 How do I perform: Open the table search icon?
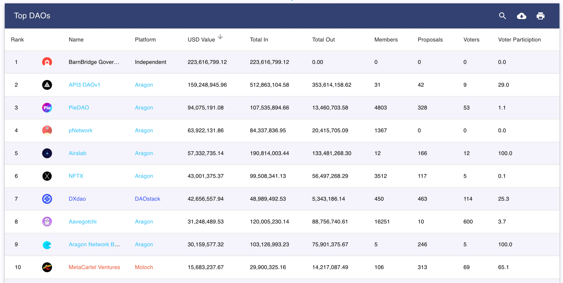point(502,16)
